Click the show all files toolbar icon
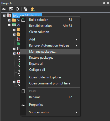110x121 pixels. (11, 9)
